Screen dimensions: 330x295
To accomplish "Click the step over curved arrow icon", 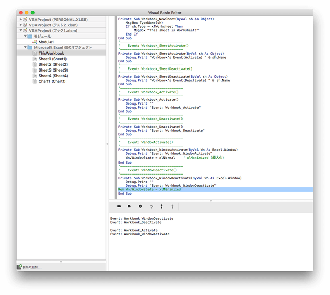I will coord(151,206).
